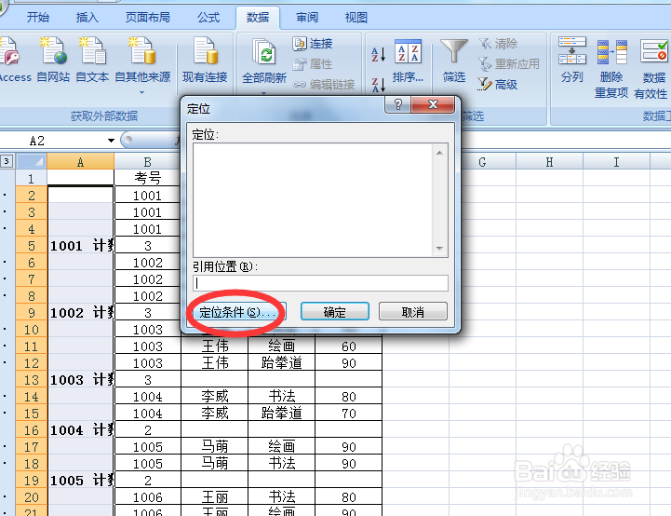Click score 70 in row 15
The height and width of the screenshot is (516, 671).
click(x=349, y=414)
